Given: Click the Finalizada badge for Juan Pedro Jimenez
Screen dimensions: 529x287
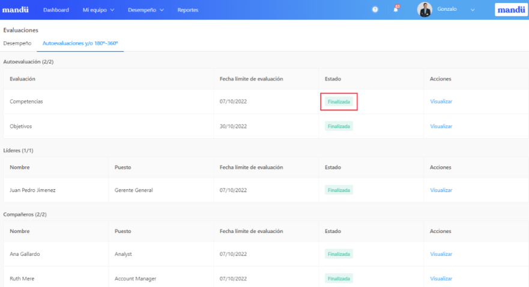Looking at the screenshot, I should point(339,190).
